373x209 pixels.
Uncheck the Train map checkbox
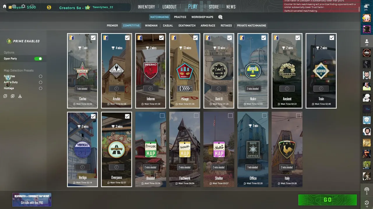(x=332, y=38)
